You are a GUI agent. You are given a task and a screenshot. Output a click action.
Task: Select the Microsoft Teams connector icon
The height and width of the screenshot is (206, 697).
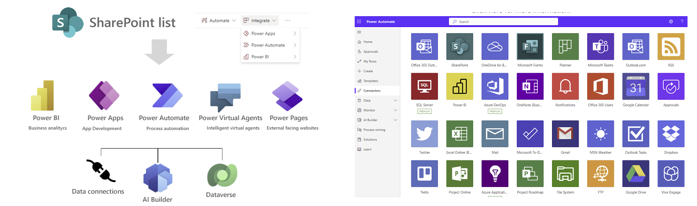pos(600,47)
